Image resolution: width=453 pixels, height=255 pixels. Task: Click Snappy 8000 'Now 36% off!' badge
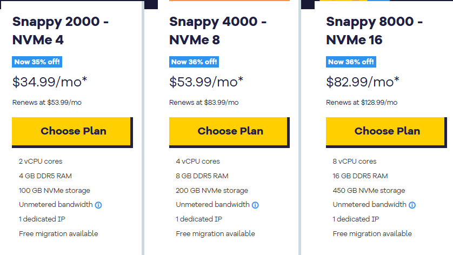point(351,62)
